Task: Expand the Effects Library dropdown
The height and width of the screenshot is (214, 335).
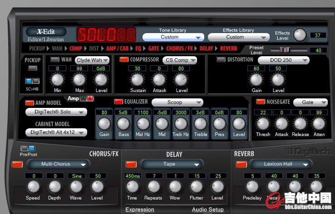Action: 238,37
